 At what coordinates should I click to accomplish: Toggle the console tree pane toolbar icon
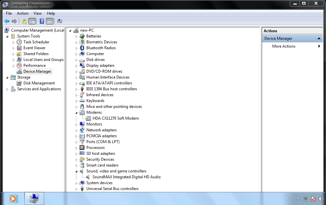[x=32, y=21]
